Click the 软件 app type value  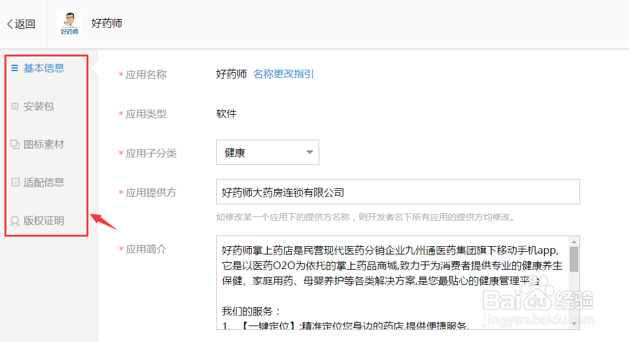(226, 114)
